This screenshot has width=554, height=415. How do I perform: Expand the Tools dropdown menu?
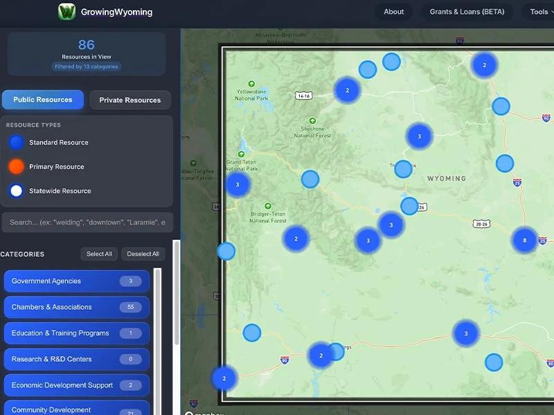pos(539,12)
